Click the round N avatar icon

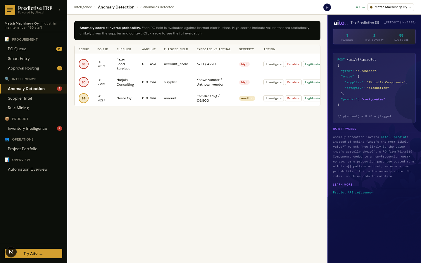(x=11, y=252)
